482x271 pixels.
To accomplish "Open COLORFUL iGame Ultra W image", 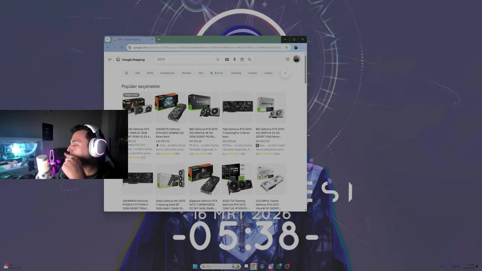I will [x=270, y=179].
